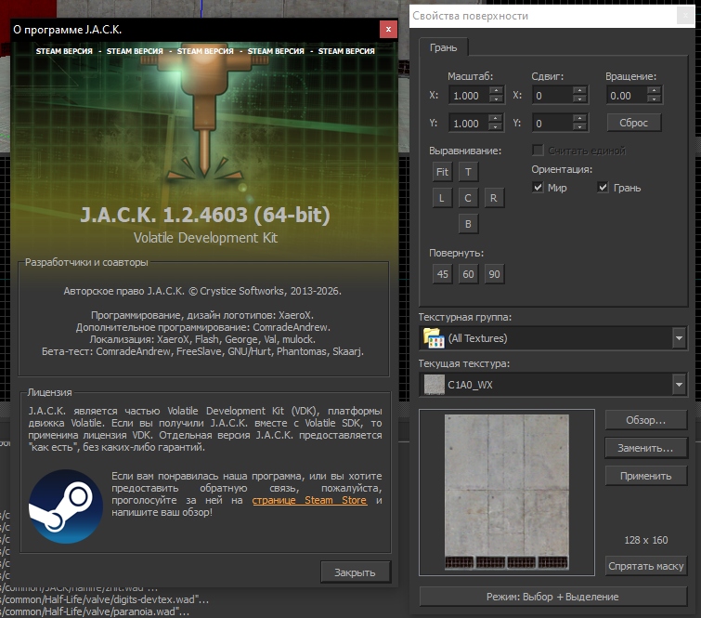
Task: Click the Fit alignment button
Action: click(x=442, y=172)
